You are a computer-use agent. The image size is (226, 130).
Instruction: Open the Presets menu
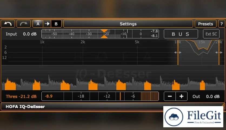pyautogui.click(x=205, y=24)
